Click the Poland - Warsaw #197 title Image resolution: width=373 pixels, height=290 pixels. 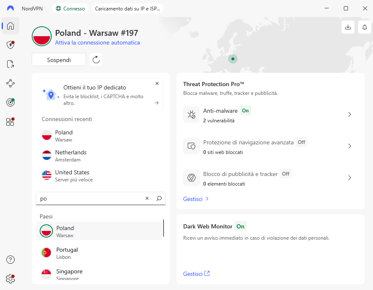click(x=96, y=33)
